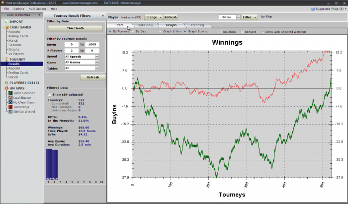Select Reports under Tourney
The height and width of the screenshot is (204, 348).
[14, 68]
